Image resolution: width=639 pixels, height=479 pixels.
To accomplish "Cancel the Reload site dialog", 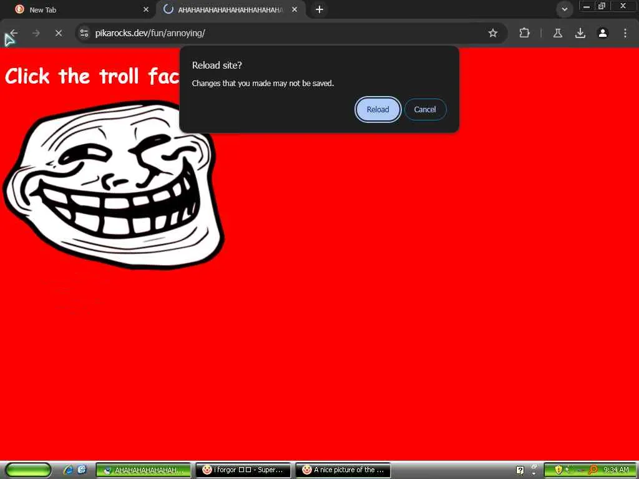I will (425, 109).
